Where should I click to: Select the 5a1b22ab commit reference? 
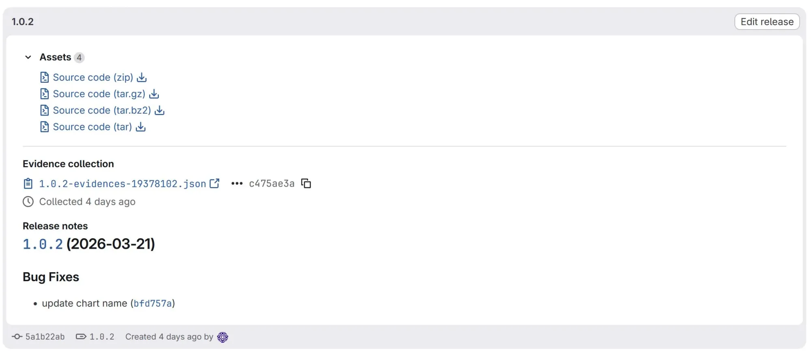coord(45,337)
